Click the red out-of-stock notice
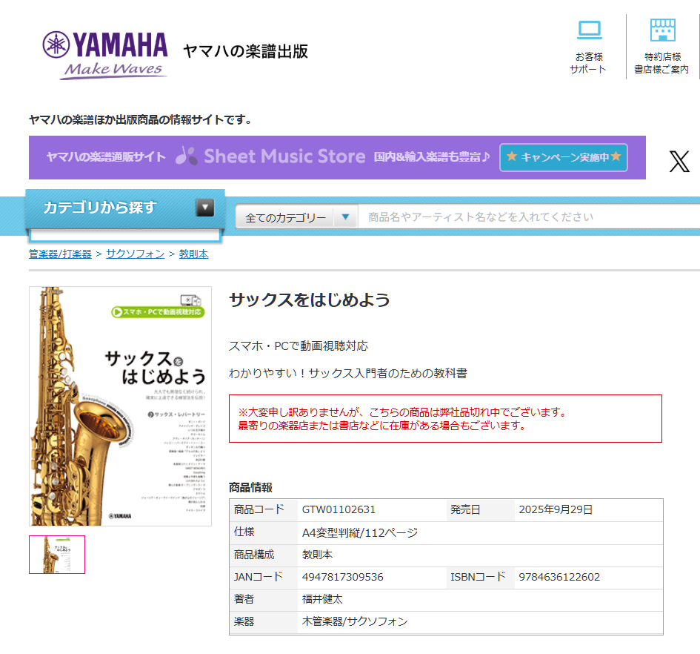Viewport: 700px width, 654px height. pyautogui.click(x=445, y=419)
